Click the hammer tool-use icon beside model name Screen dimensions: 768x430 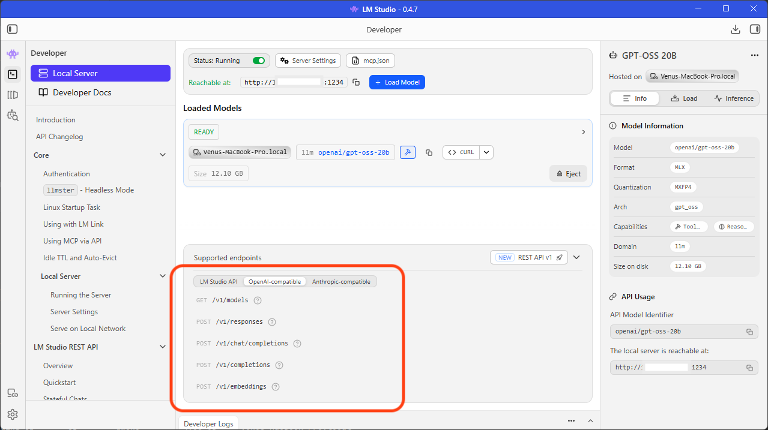coord(407,152)
